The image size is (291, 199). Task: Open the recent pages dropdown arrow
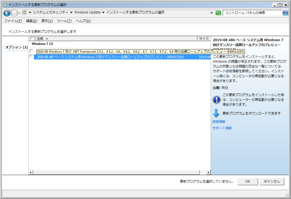tap(20, 13)
